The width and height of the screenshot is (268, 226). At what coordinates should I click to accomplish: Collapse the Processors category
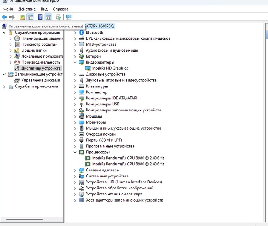(x=75, y=152)
